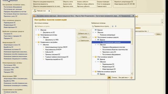Select Параметры выработки ОС item

[x=54, y=59]
